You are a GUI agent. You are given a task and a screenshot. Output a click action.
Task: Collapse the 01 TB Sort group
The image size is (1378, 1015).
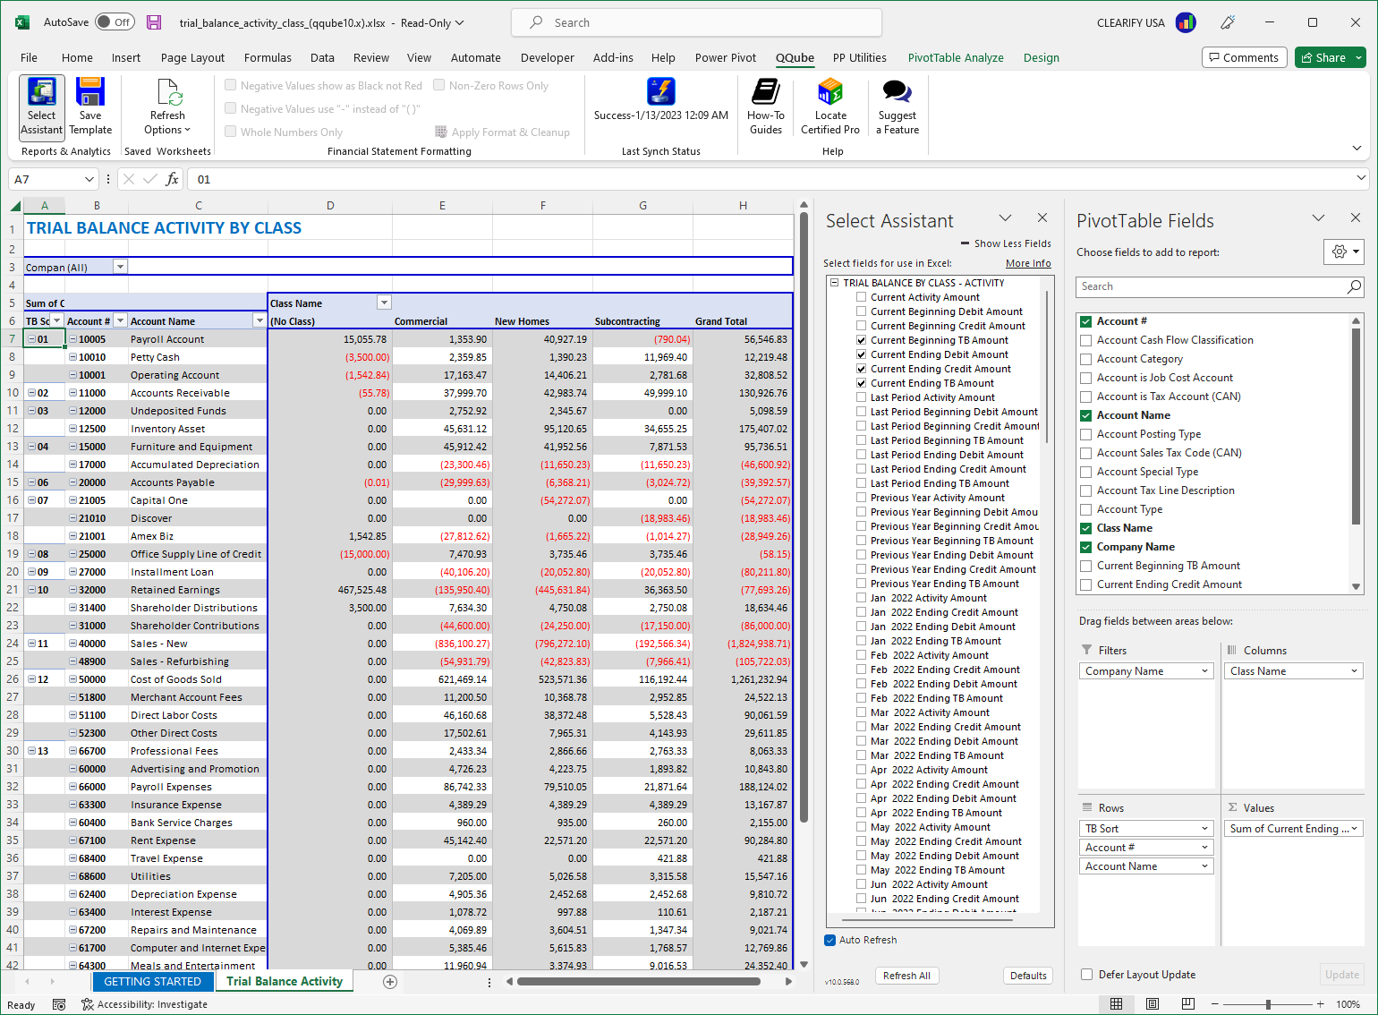pyautogui.click(x=31, y=339)
